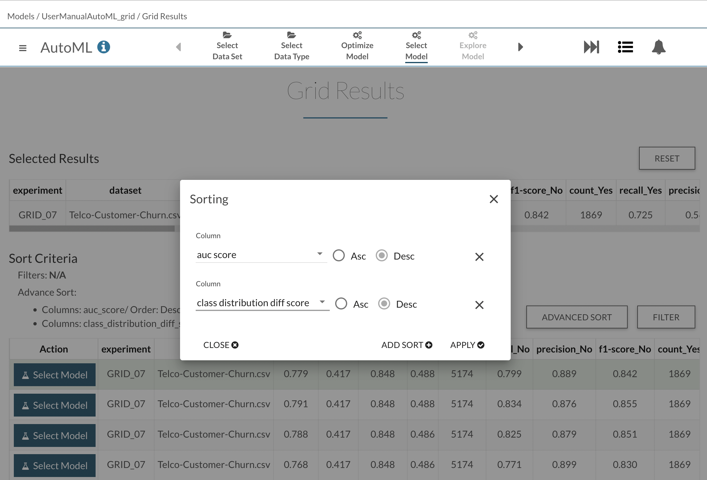
Task: Click the AutoML info icon
Action: [x=103, y=47]
